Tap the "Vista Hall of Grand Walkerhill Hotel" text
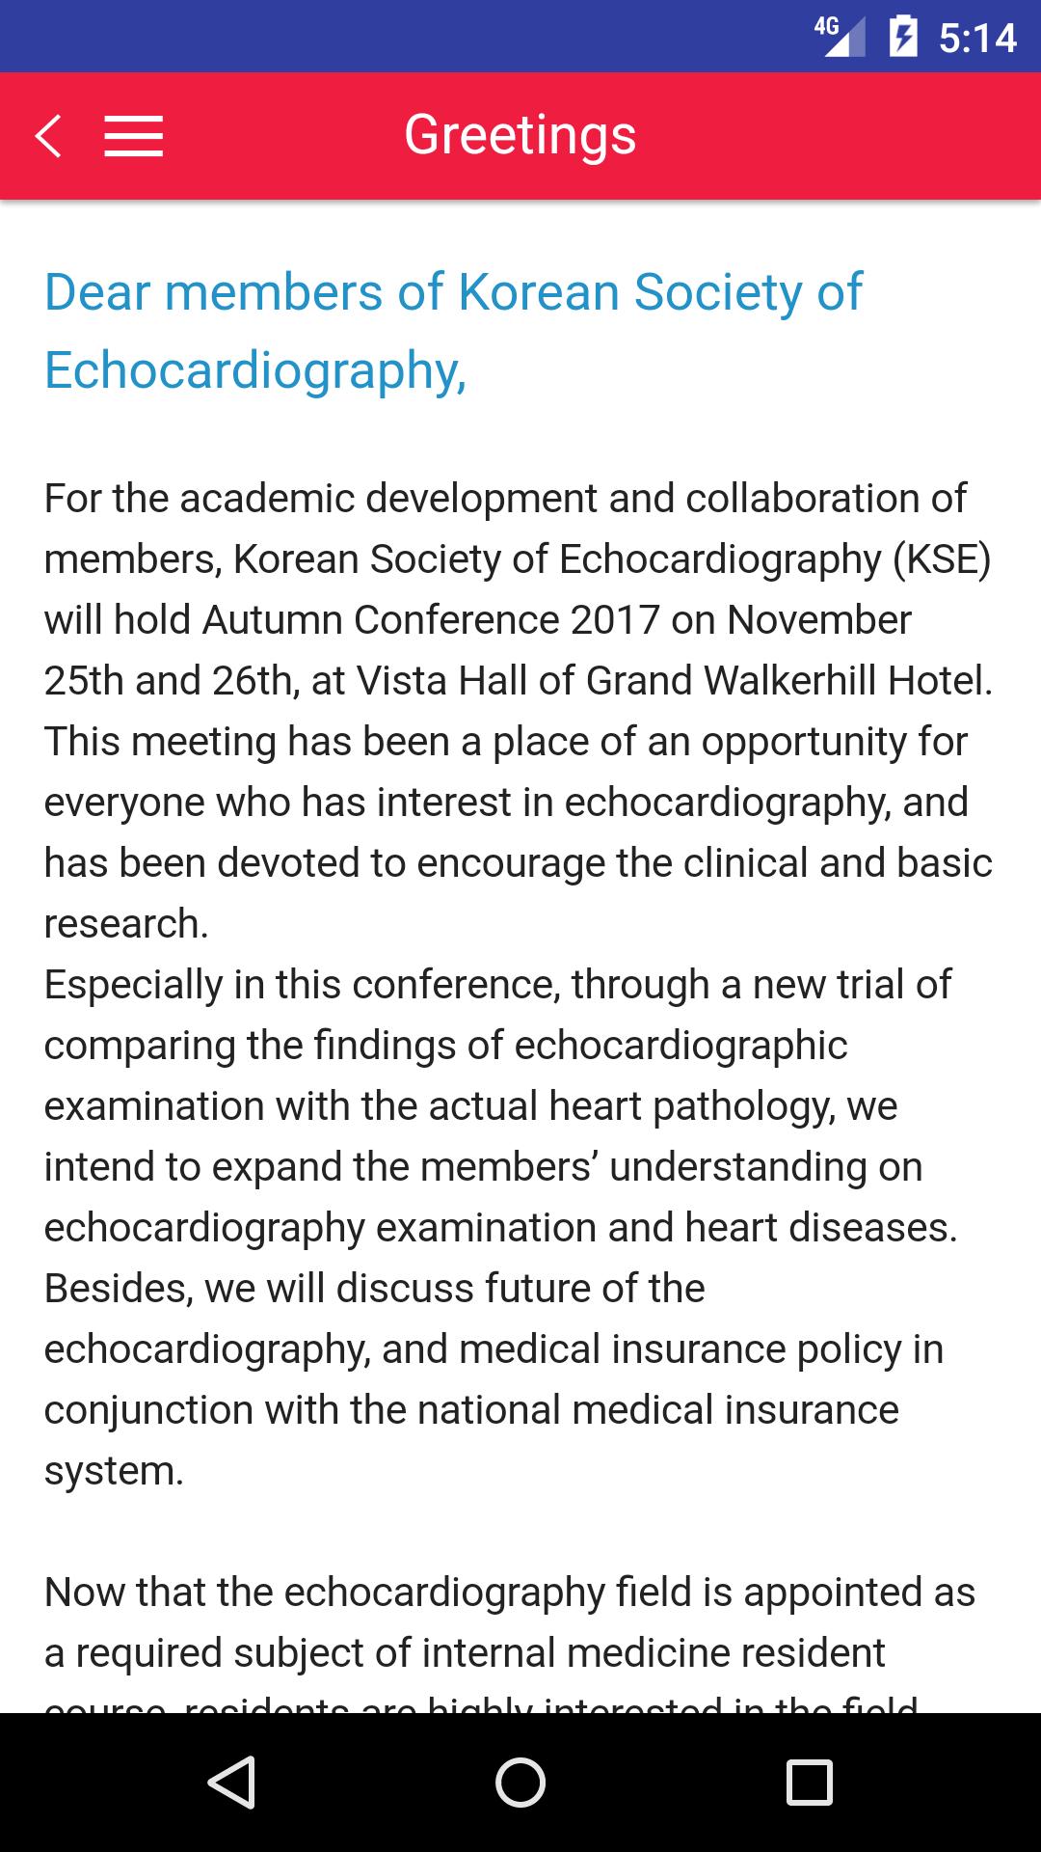Viewport: 1041px width, 1852px height. click(x=674, y=681)
